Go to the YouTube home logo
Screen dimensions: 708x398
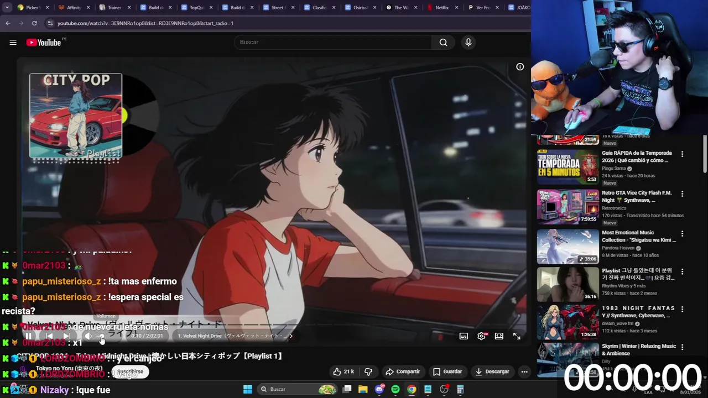[44, 43]
